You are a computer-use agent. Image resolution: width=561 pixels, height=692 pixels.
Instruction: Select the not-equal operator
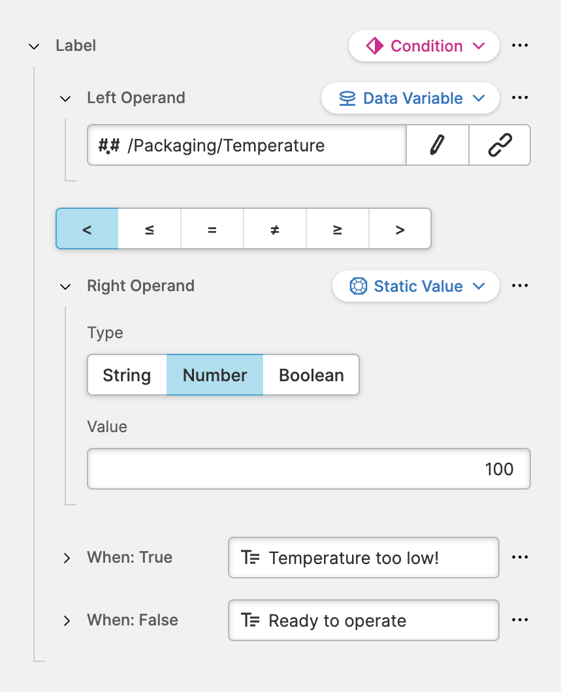275,229
